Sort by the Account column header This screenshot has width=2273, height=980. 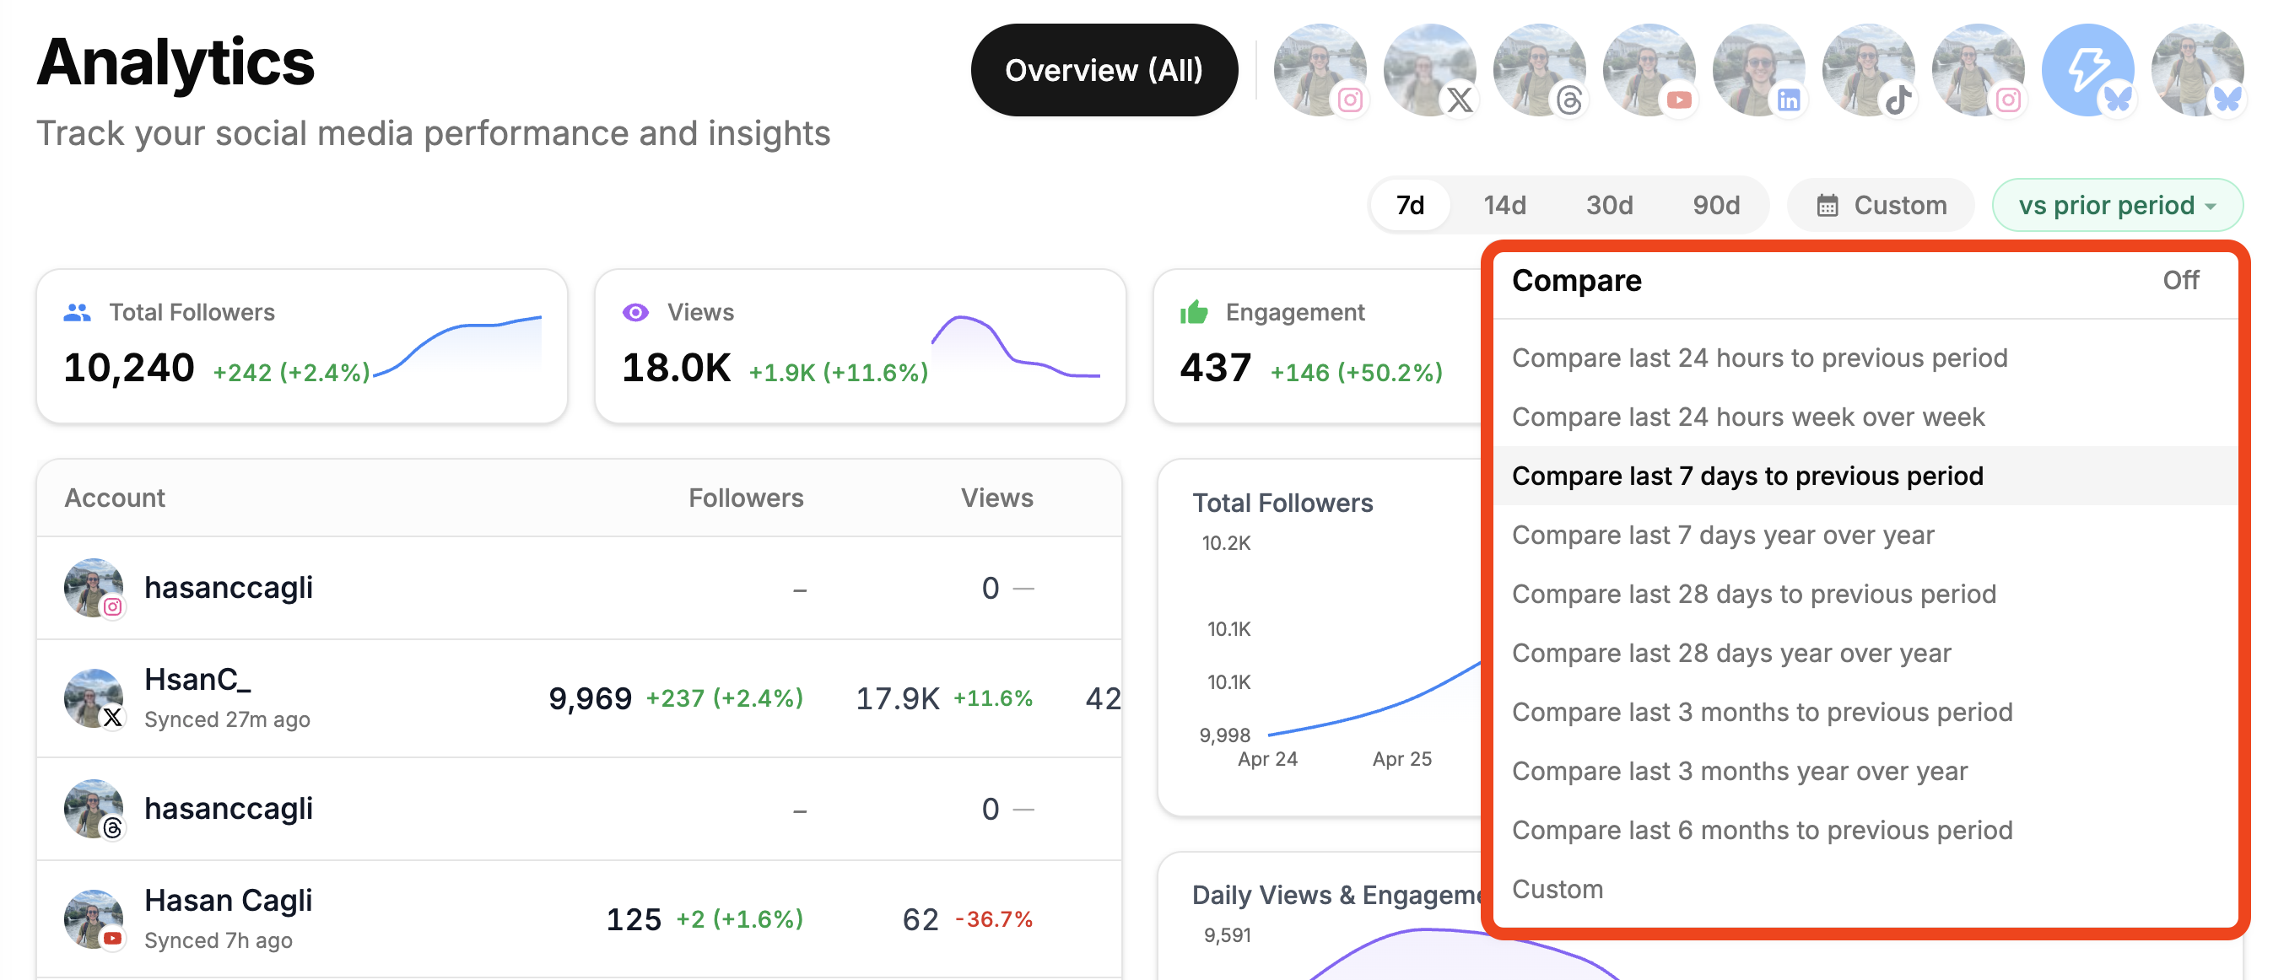115,498
